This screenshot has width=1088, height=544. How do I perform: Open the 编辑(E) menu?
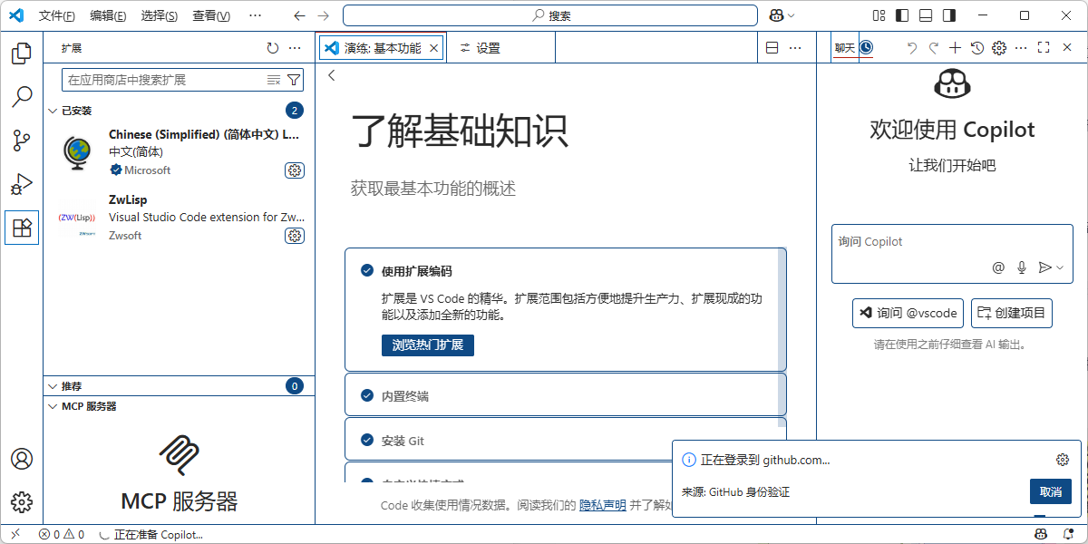coord(109,15)
